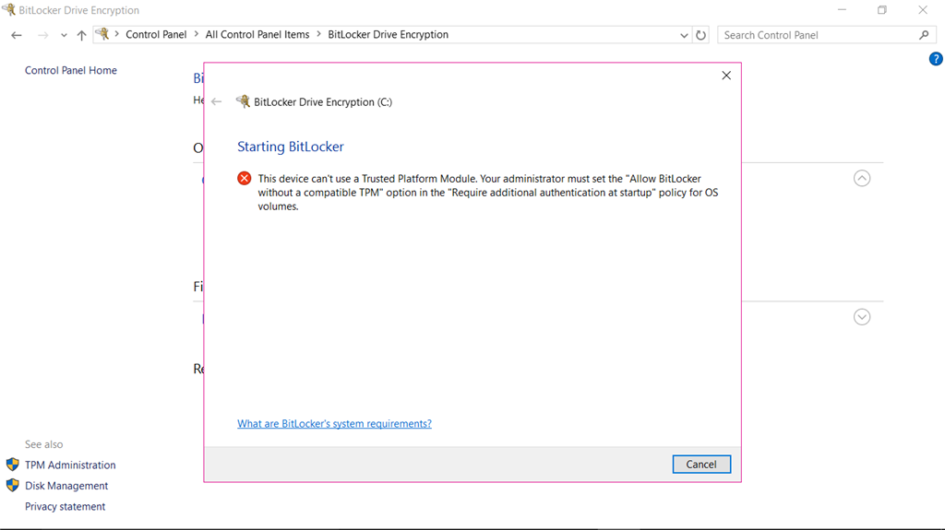Click the TPM error message text
Screen dimensions: 945x530
click(488, 192)
